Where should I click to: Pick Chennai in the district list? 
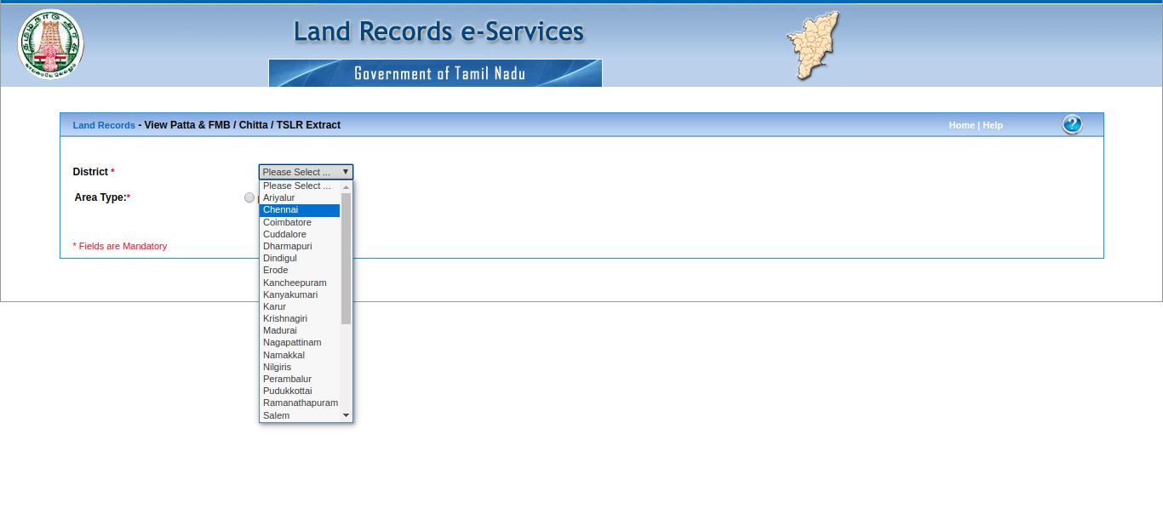300,209
